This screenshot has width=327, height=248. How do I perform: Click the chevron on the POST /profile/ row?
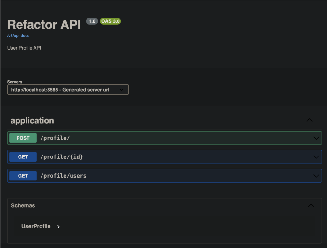[x=316, y=138]
